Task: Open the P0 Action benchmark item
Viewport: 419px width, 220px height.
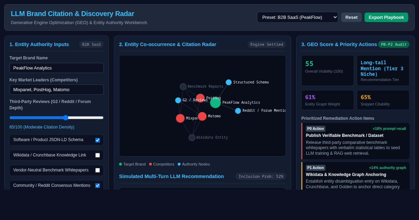Action: 355,141
